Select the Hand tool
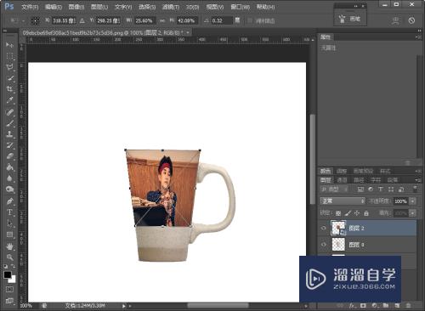 click(x=9, y=246)
